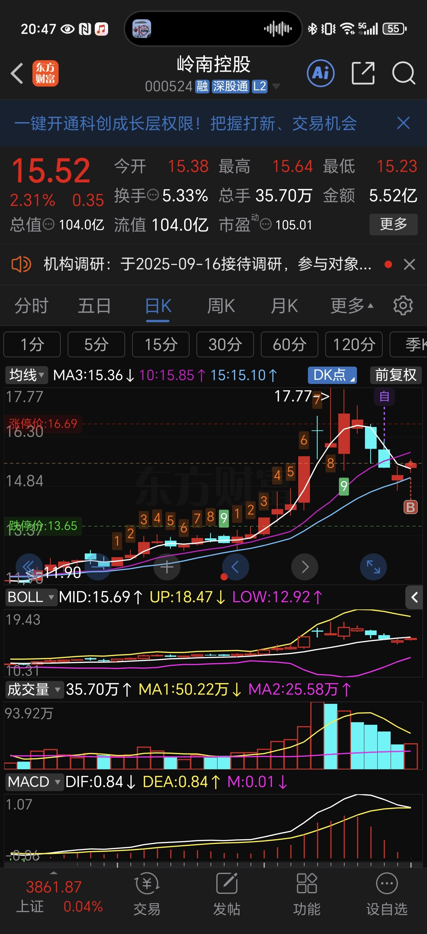Screen dimensions: 427x934
Task: Go back with the left arrow
Action: [x=17, y=73]
